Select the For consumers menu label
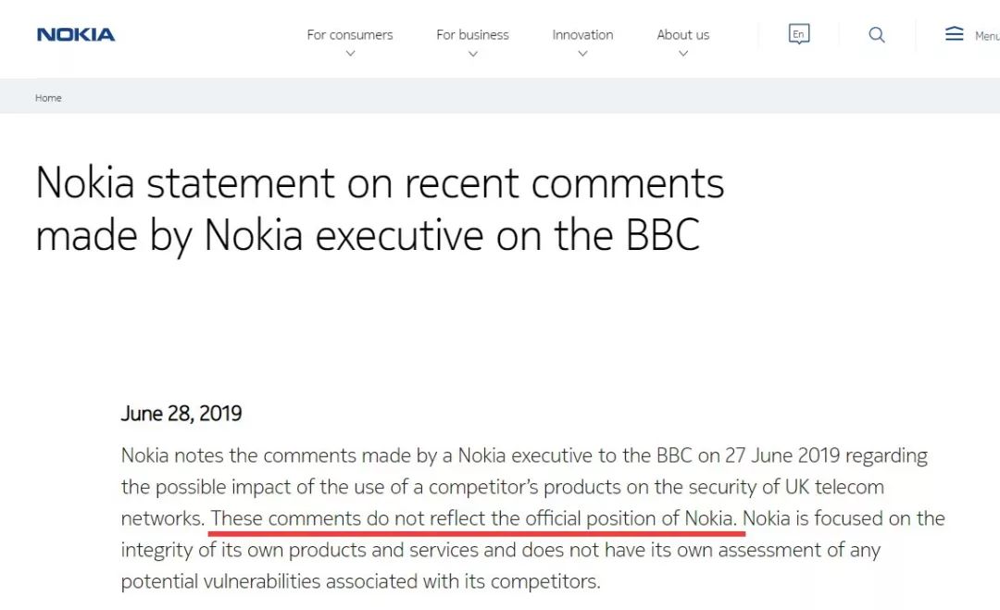This screenshot has height=610, width=1000. click(350, 35)
